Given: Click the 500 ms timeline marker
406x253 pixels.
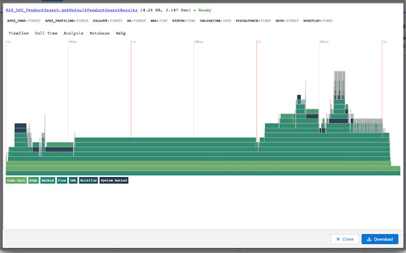Looking at the screenshot, I should 73,42.
